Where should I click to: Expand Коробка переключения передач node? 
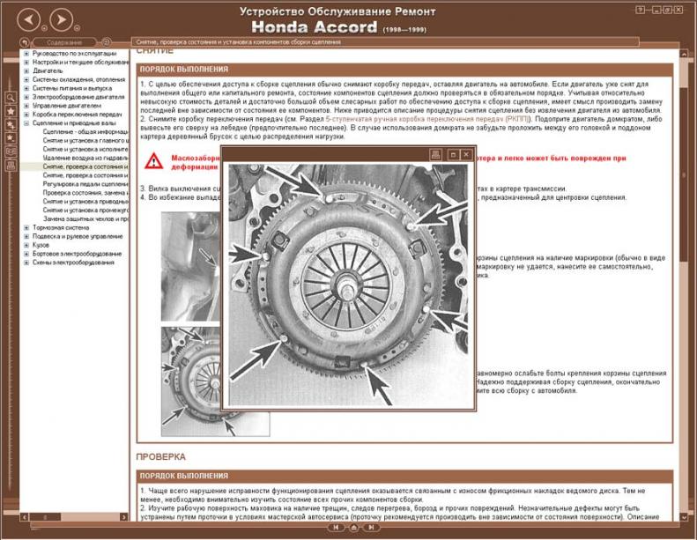click(26, 115)
